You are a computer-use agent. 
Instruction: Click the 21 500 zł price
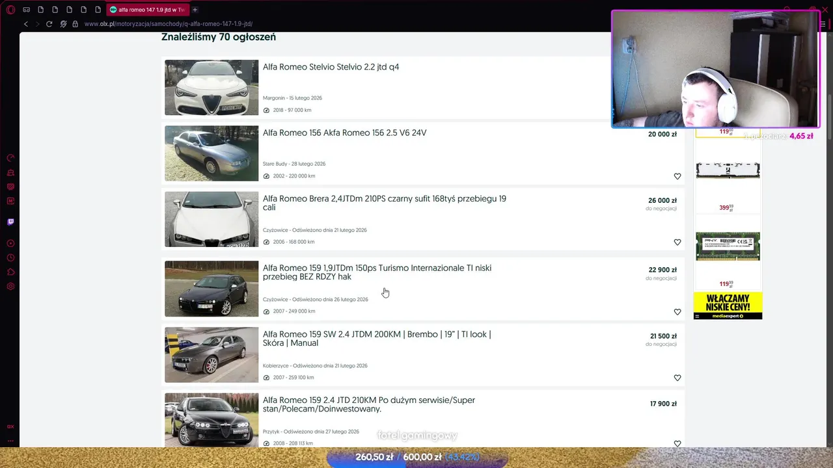[663, 337]
